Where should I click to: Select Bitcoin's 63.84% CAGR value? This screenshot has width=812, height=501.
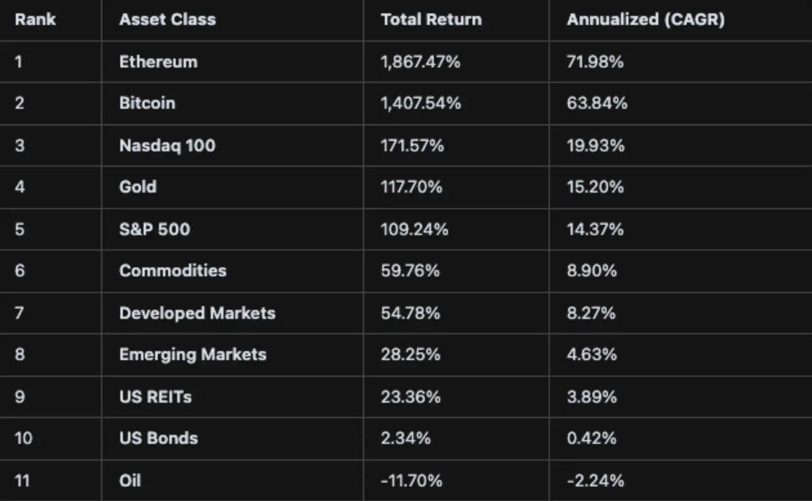pyautogui.click(x=597, y=103)
